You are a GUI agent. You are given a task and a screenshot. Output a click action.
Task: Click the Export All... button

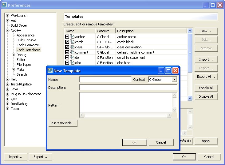coord(206,77)
